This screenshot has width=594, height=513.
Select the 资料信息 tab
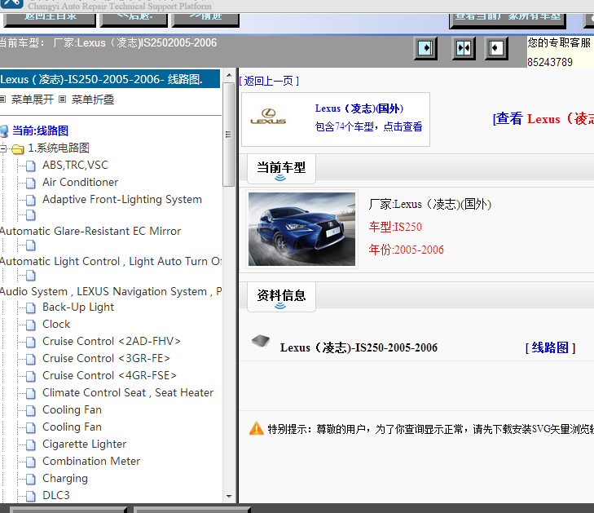coord(281,297)
